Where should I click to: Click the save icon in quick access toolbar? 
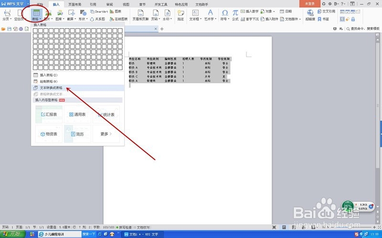click(x=9, y=29)
